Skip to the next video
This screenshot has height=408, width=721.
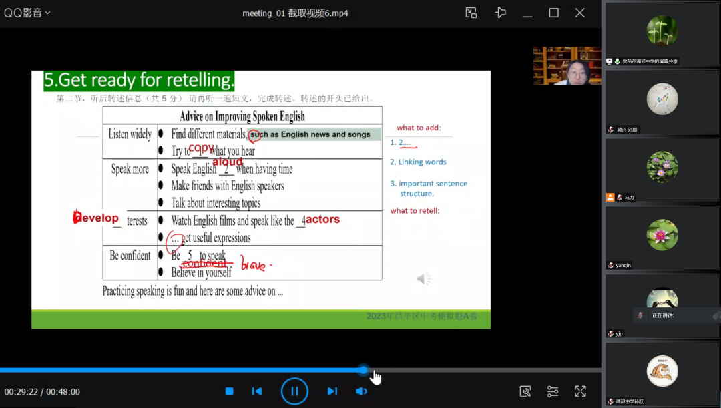[332, 391]
